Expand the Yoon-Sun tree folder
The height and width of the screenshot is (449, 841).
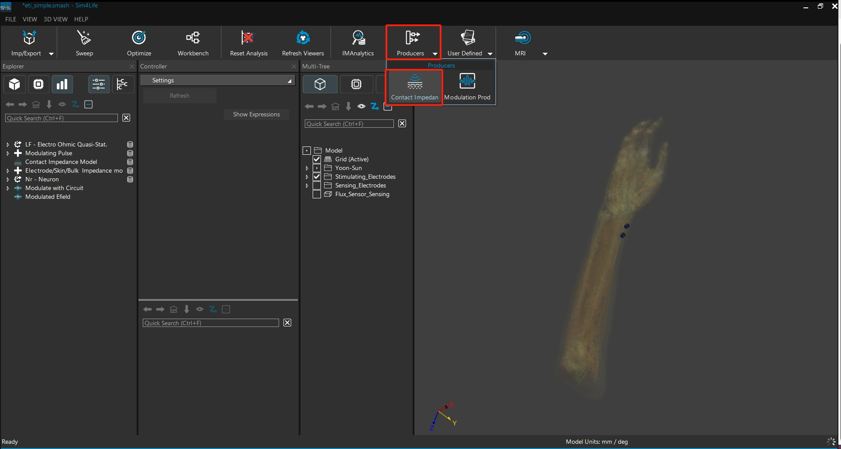[307, 168]
